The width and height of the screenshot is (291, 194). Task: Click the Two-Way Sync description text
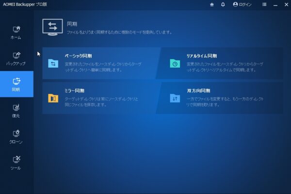click(x=225, y=102)
